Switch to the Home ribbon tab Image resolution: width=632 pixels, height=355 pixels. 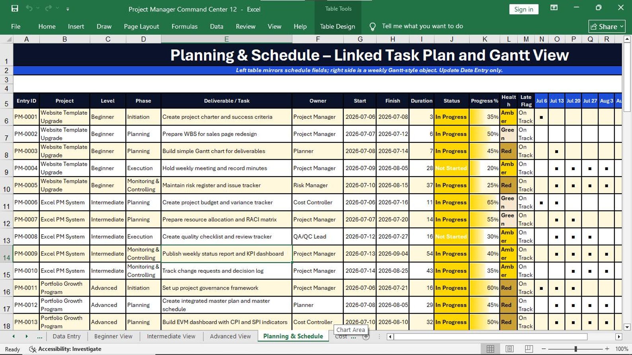pos(47,26)
